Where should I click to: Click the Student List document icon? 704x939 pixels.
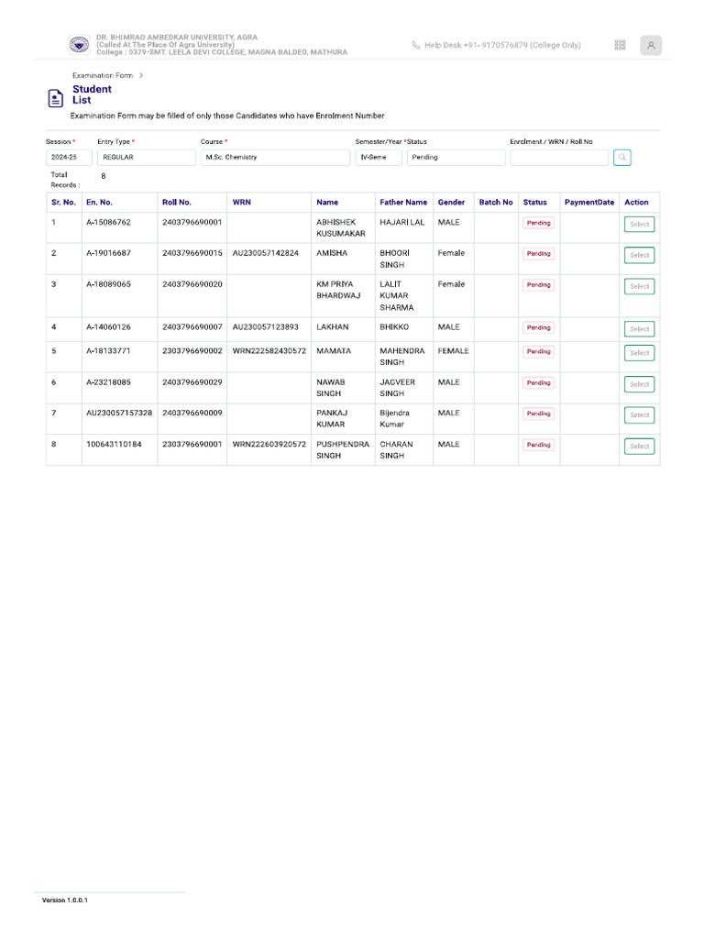click(56, 97)
